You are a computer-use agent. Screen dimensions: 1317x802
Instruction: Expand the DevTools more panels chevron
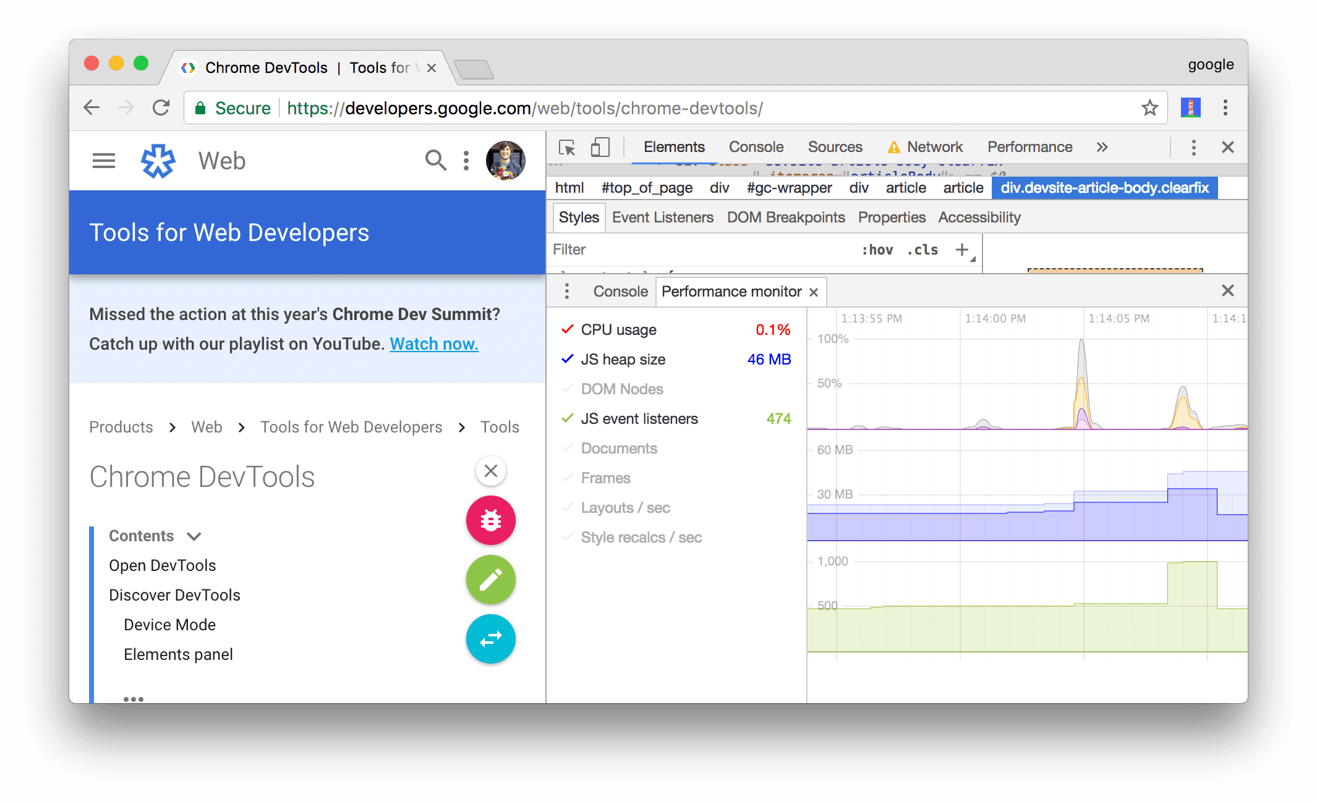(1102, 148)
